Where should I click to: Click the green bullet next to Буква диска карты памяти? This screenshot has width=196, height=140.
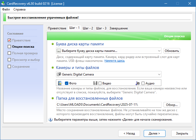pos(53,44)
